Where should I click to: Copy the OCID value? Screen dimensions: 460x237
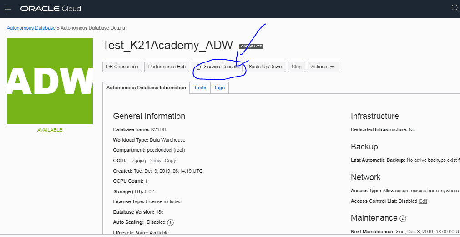[x=170, y=160]
